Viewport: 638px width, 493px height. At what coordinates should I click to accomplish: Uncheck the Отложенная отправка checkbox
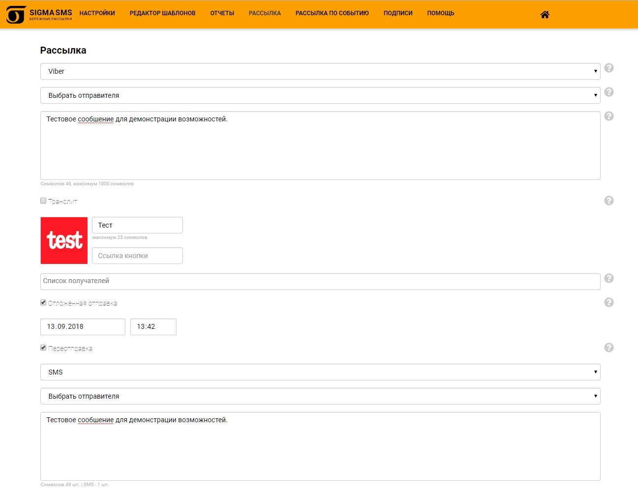pos(43,302)
